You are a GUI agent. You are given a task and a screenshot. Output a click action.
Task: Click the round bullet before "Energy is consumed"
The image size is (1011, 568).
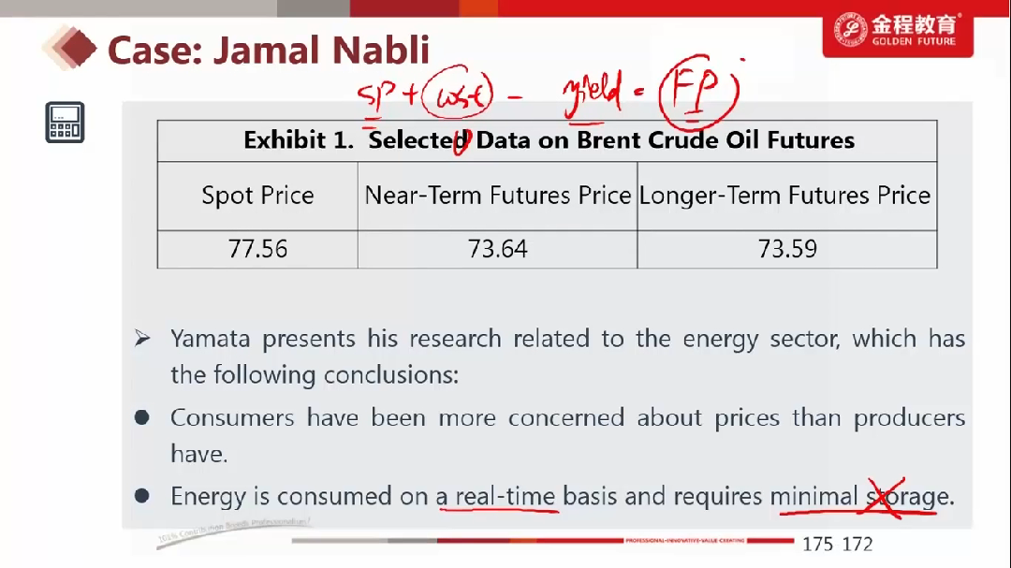click(142, 496)
